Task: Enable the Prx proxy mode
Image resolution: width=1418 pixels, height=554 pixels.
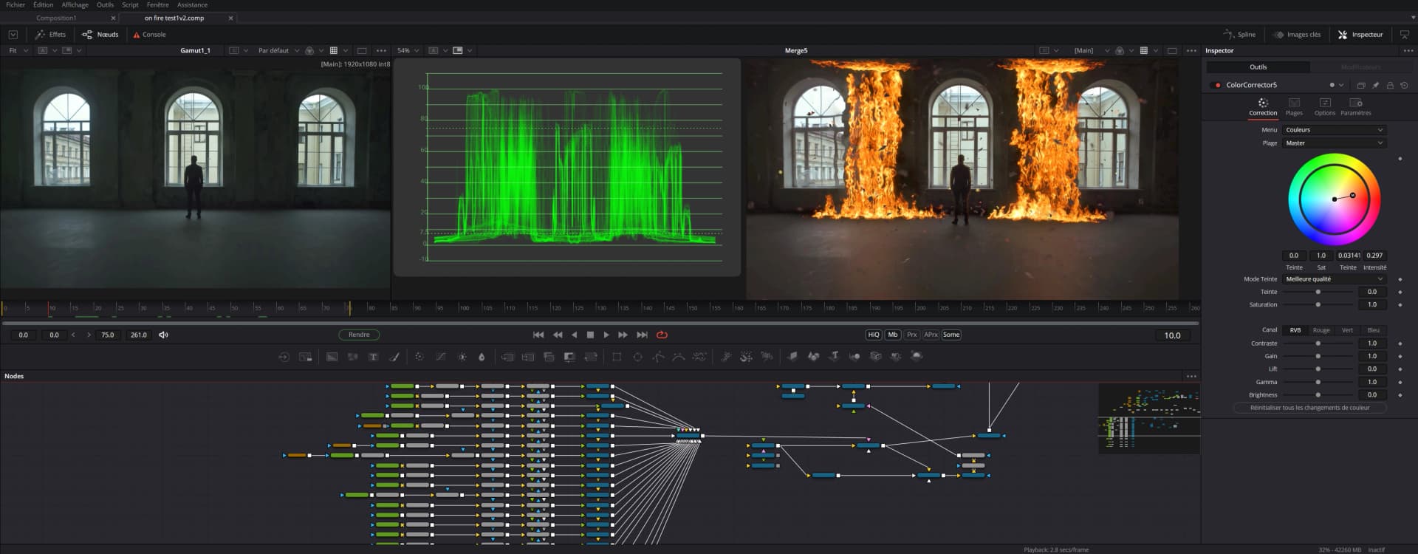Action: (x=911, y=335)
